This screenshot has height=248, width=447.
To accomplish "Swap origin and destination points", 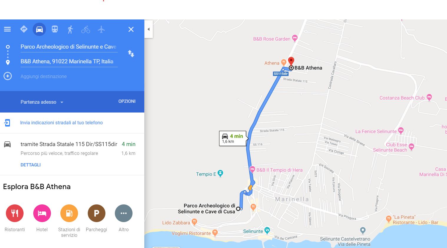I will coord(131,54).
